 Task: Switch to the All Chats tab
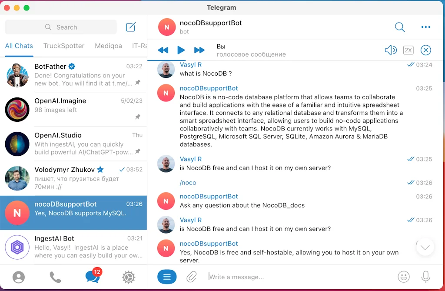coord(19,46)
